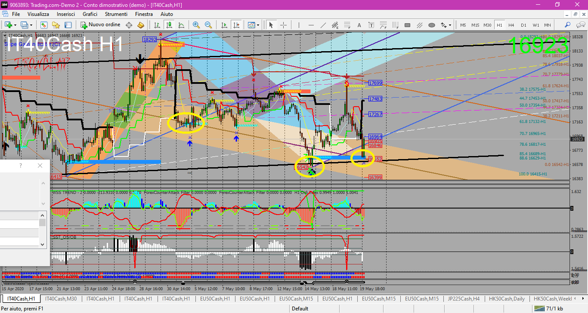Viewport: 588px width, 313px height.
Task: Click dialog list scrollbar up arrow
Action: pyautogui.click(x=42, y=215)
